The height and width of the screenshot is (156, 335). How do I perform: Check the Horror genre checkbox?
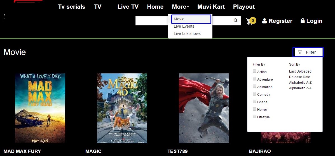click(254, 109)
